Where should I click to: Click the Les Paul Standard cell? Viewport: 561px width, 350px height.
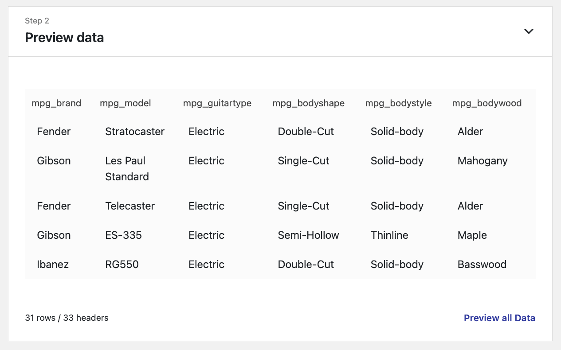tap(127, 169)
